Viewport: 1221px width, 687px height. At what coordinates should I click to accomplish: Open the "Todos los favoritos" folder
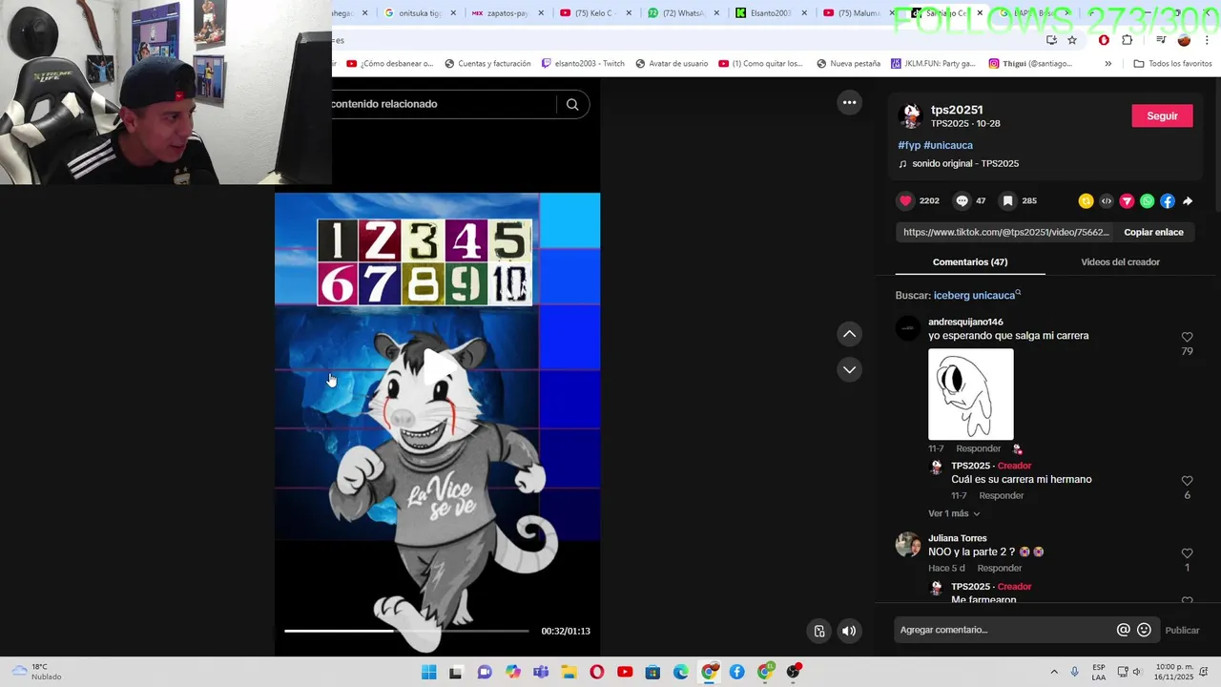tap(1172, 64)
